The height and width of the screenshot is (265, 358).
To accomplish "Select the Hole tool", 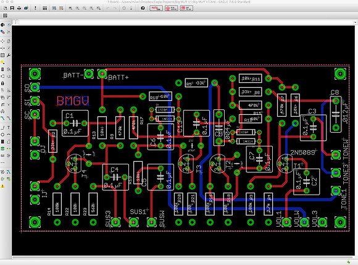I will click(x=2, y=156).
